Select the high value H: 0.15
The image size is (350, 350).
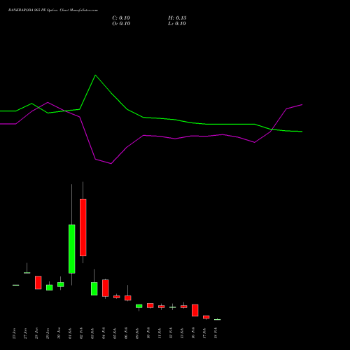click(177, 18)
